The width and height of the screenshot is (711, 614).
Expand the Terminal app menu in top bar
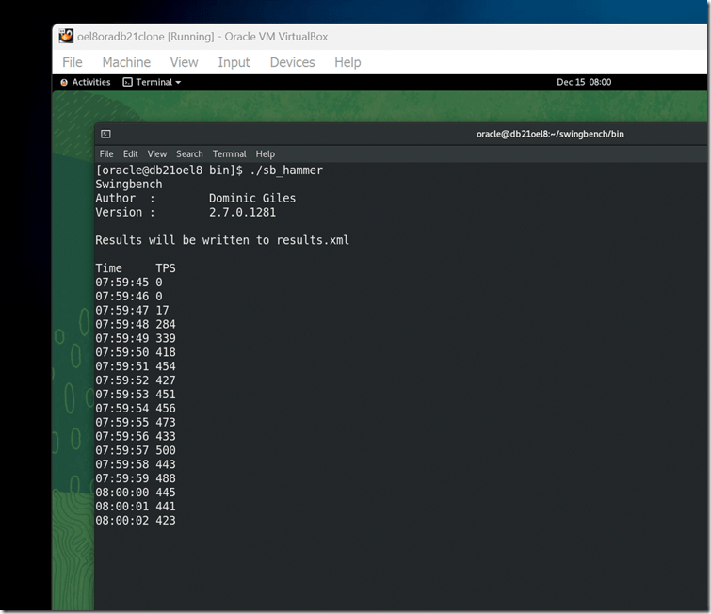152,82
